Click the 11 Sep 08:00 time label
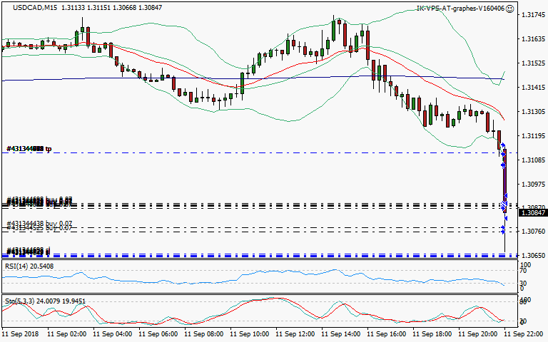Image resolution: width=548 pixels, height=342 pixels. point(203,334)
